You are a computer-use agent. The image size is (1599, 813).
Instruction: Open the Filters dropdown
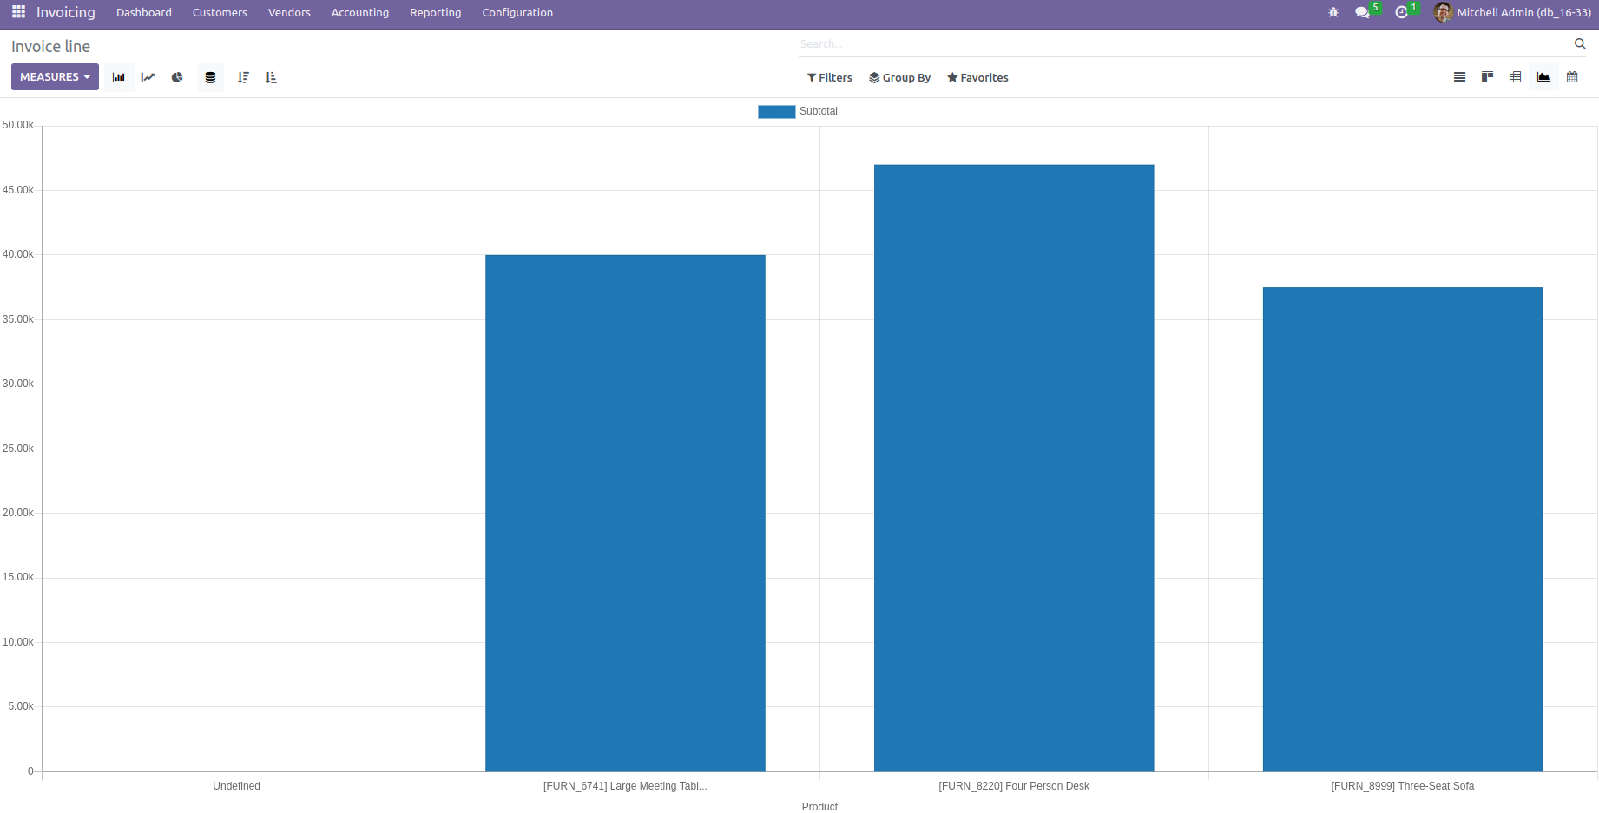(830, 77)
